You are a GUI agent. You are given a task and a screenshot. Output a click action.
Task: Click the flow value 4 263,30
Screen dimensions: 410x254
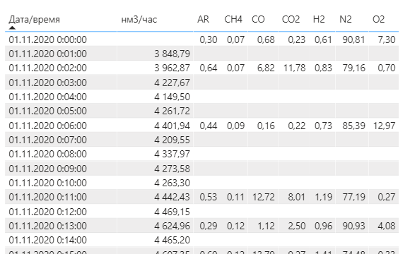[x=172, y=183]
